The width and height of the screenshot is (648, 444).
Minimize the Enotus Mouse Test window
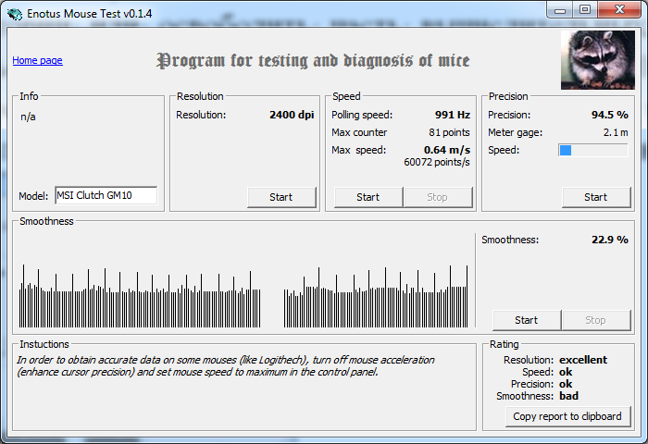pyautogui.click(x=560, y=10)
